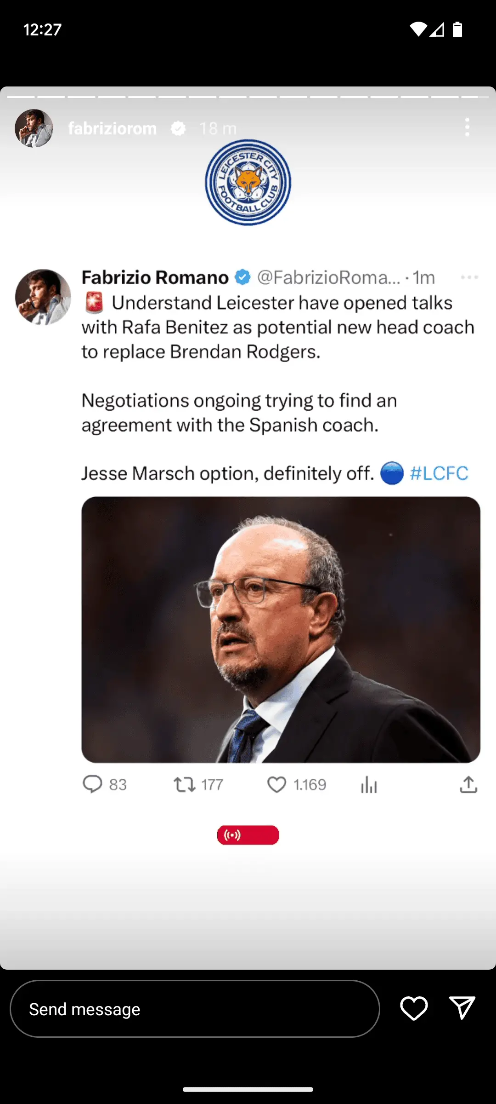Screen dimensions: 496x1104
Task: Tap the battery icon in status bar
Action: click(x=457, y=29)
